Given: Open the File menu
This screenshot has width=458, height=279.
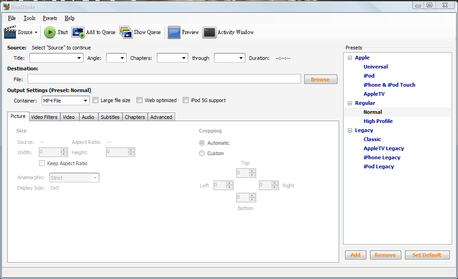Looking at the screenshot, I should coord(12,18).
